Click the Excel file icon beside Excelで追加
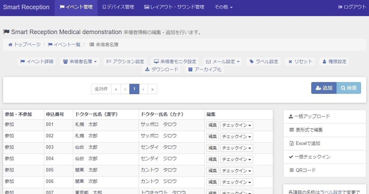Image resolution: width=369 pixels, height=194 pixels. pos(292,143)
